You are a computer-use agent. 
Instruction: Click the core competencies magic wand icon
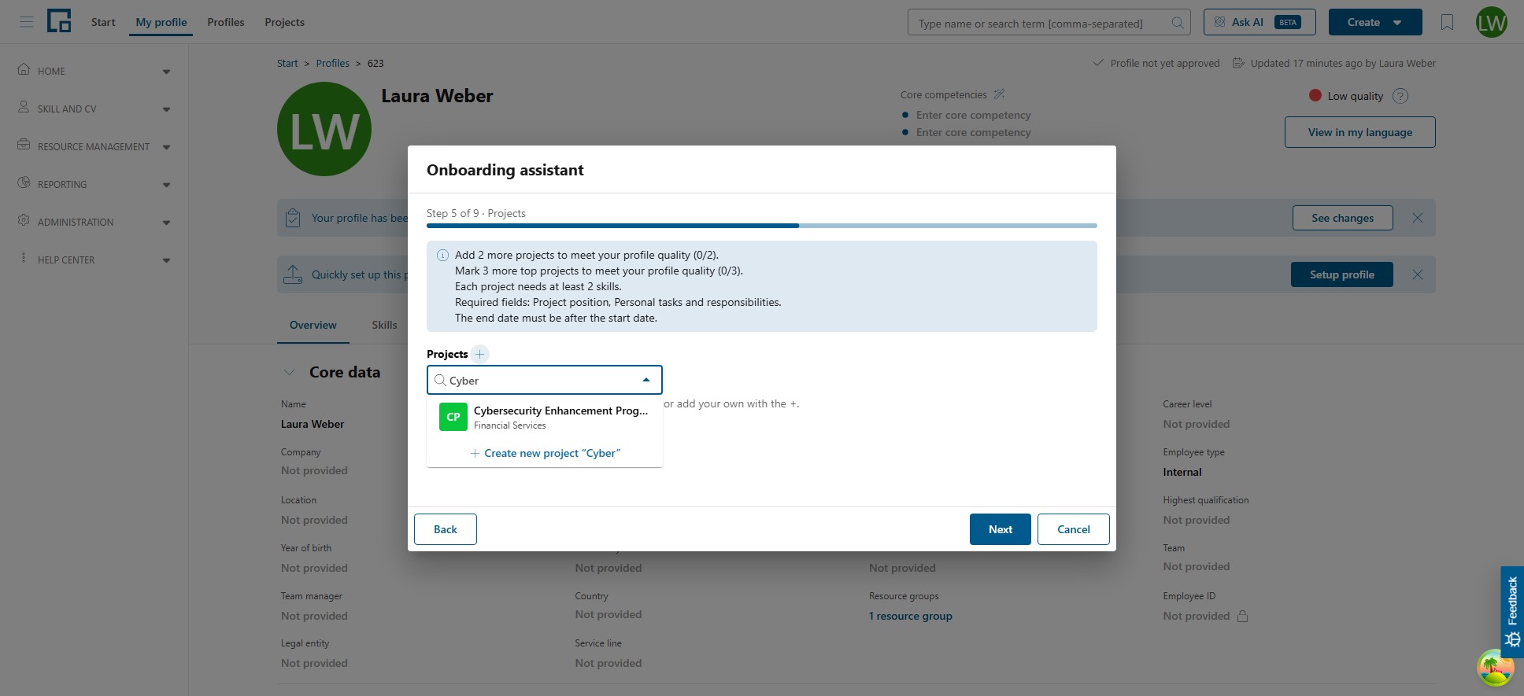(x=999, y=94)
